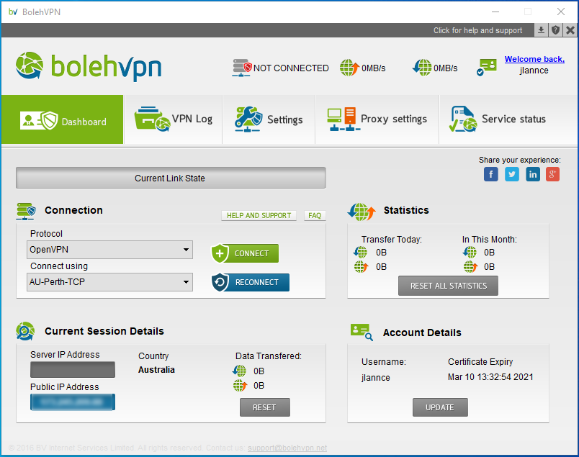Click the Statistics section globe icon
Image resolution: width=579 pixels, height=457 pixels.
pyautogui.click(x=362, y=212)
